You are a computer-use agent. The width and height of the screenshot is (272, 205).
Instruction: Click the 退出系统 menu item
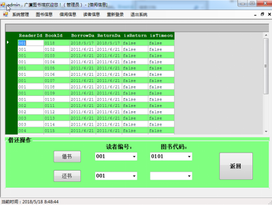click(x=139, y=14)
